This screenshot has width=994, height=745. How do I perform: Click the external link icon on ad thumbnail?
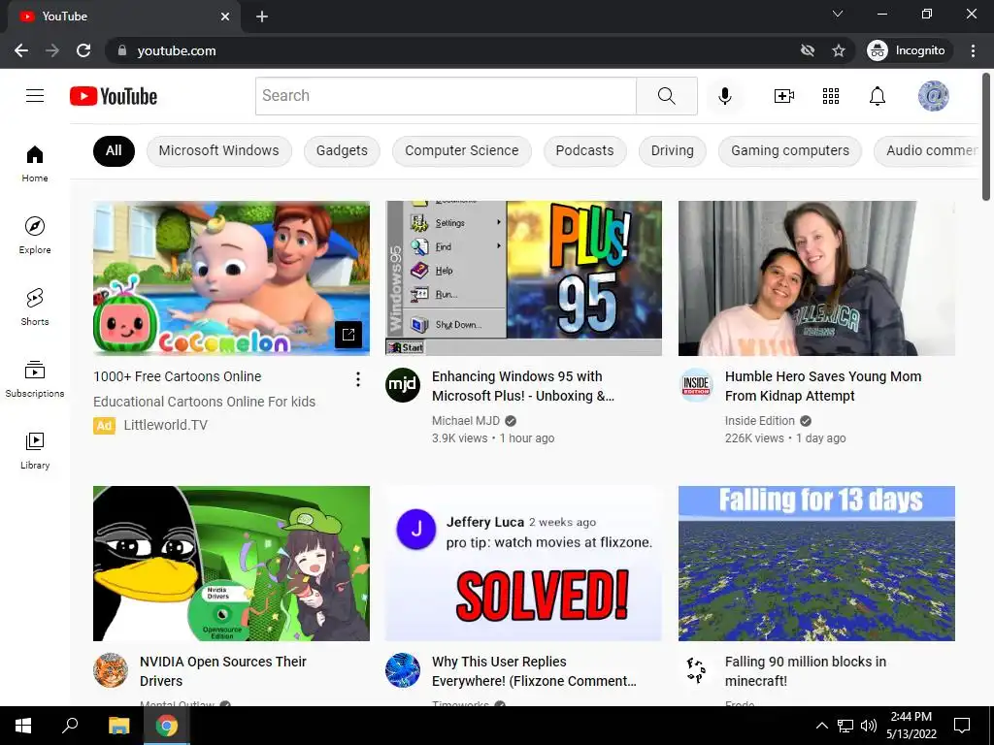(x=348, y=335)
